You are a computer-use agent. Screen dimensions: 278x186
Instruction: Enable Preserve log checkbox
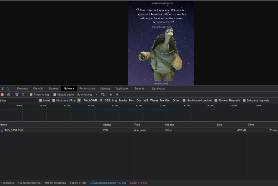pyautogui.click(x=31, y=95)
